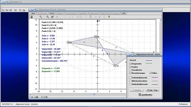Click the greyed printer icon in toolbar

coord(104,17)
